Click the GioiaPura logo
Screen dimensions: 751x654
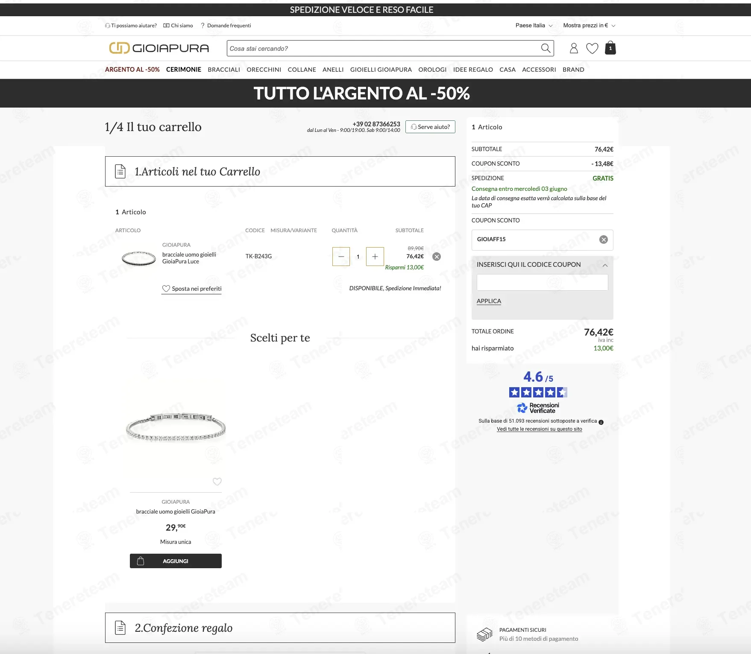pyautogui.click(x=159, y=48)
